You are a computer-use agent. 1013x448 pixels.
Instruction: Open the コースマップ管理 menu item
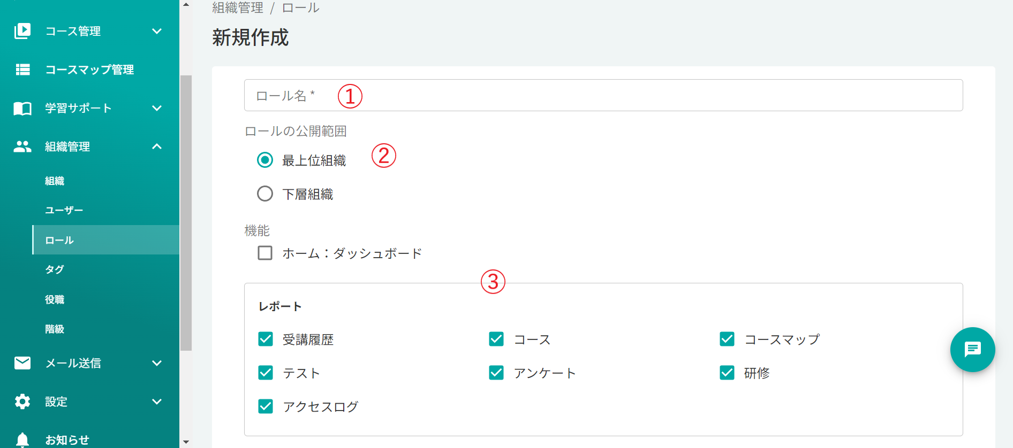point(89,69)
